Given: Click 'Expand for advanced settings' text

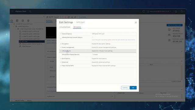Looking at the screenshot, I should (101, 62).
